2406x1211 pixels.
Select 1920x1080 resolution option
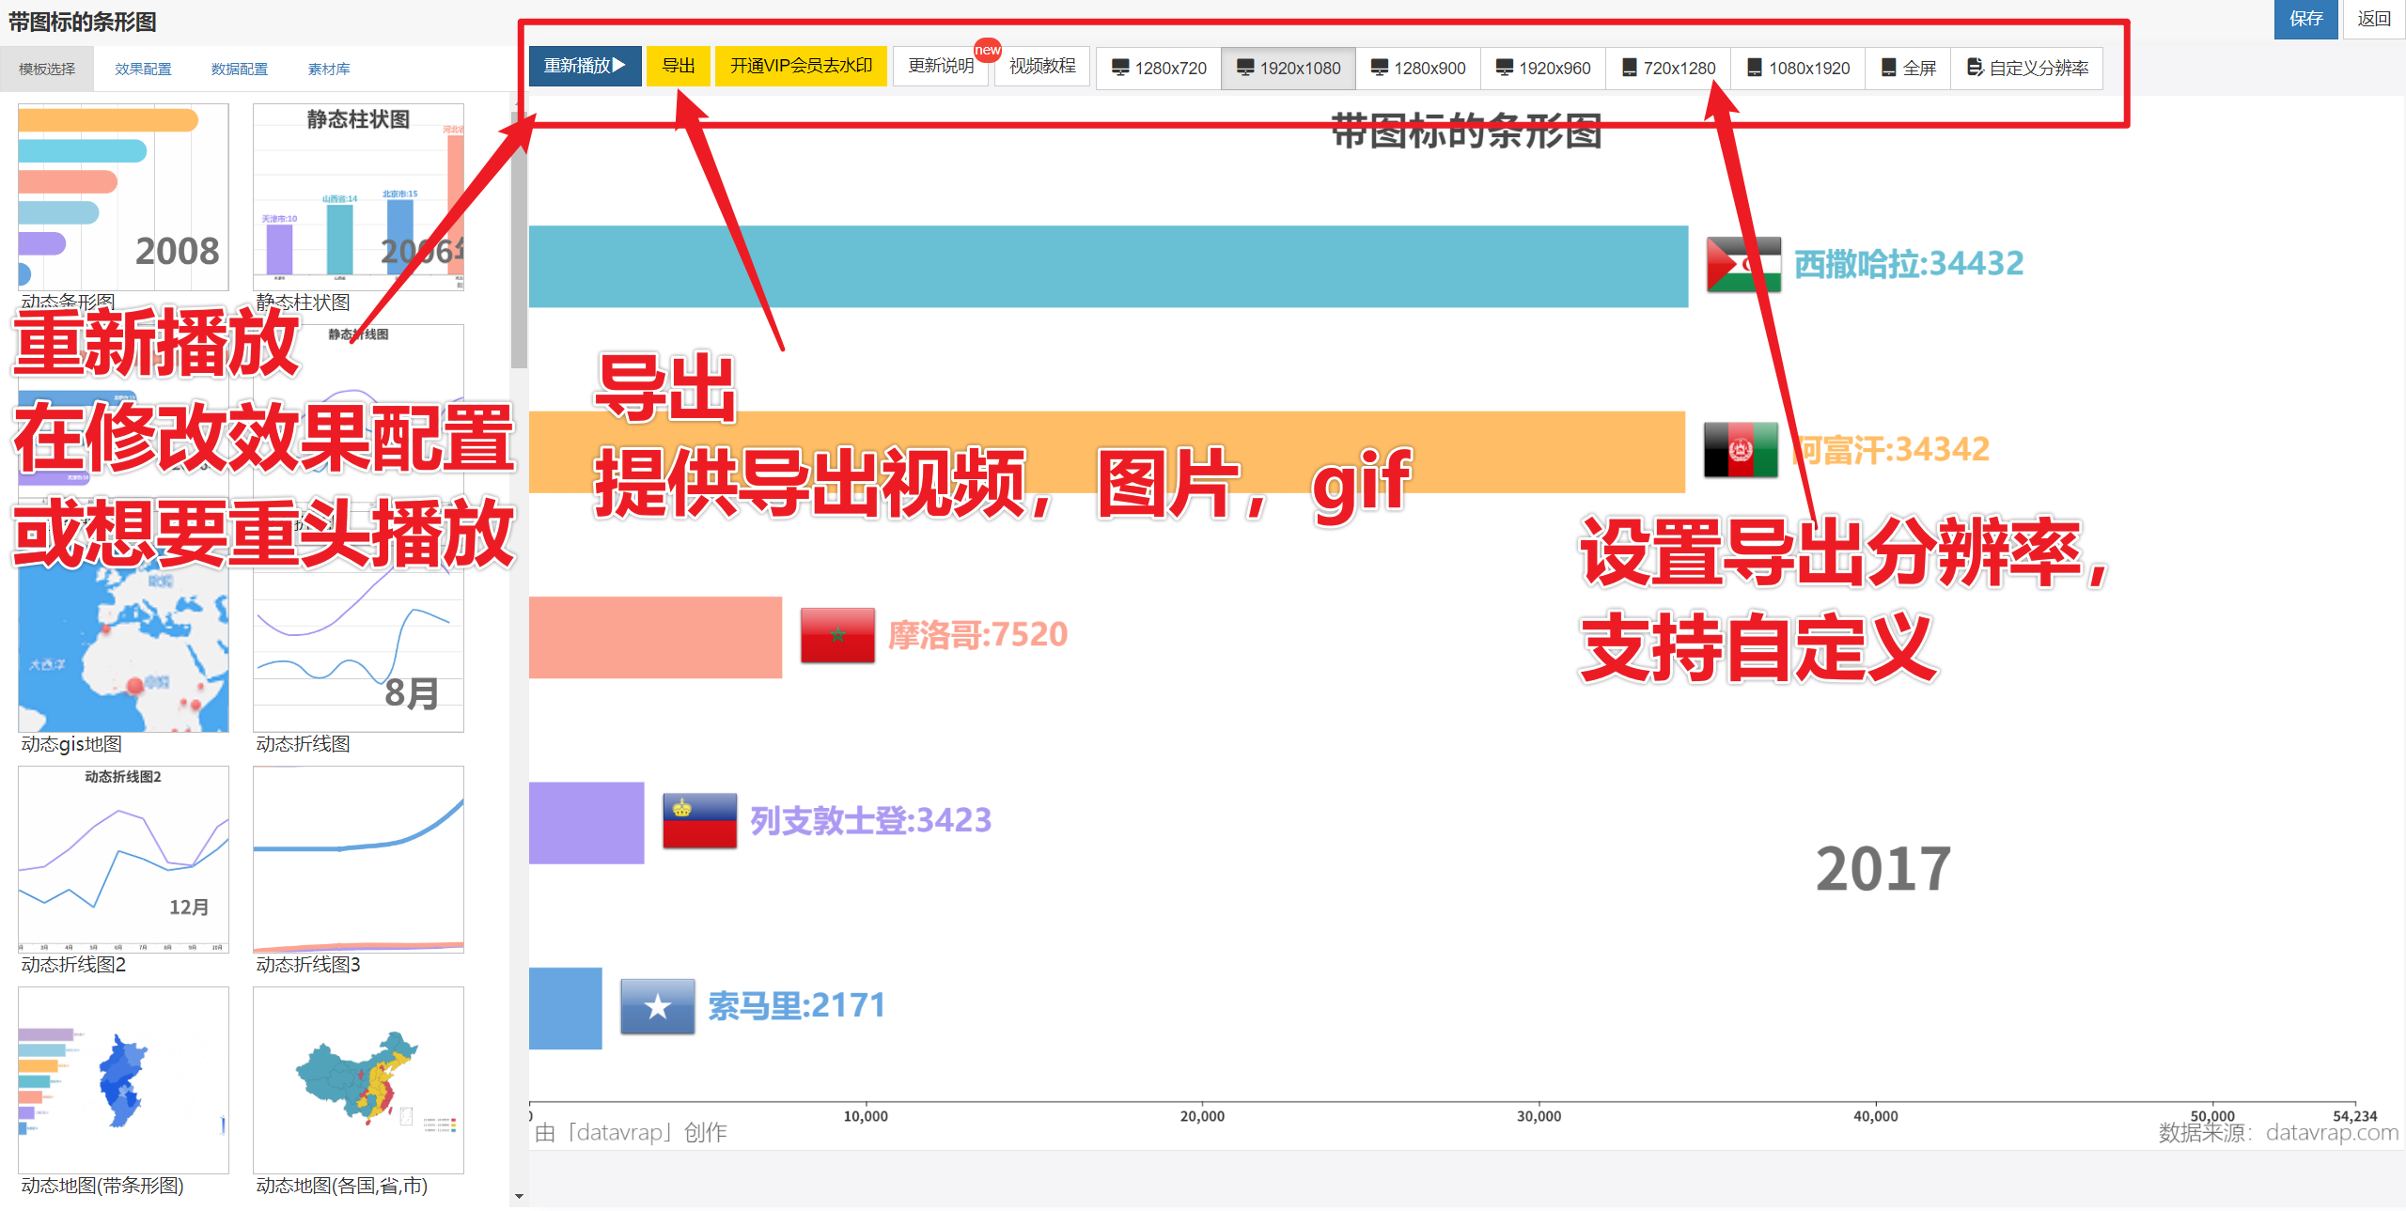coord(1289,68)
